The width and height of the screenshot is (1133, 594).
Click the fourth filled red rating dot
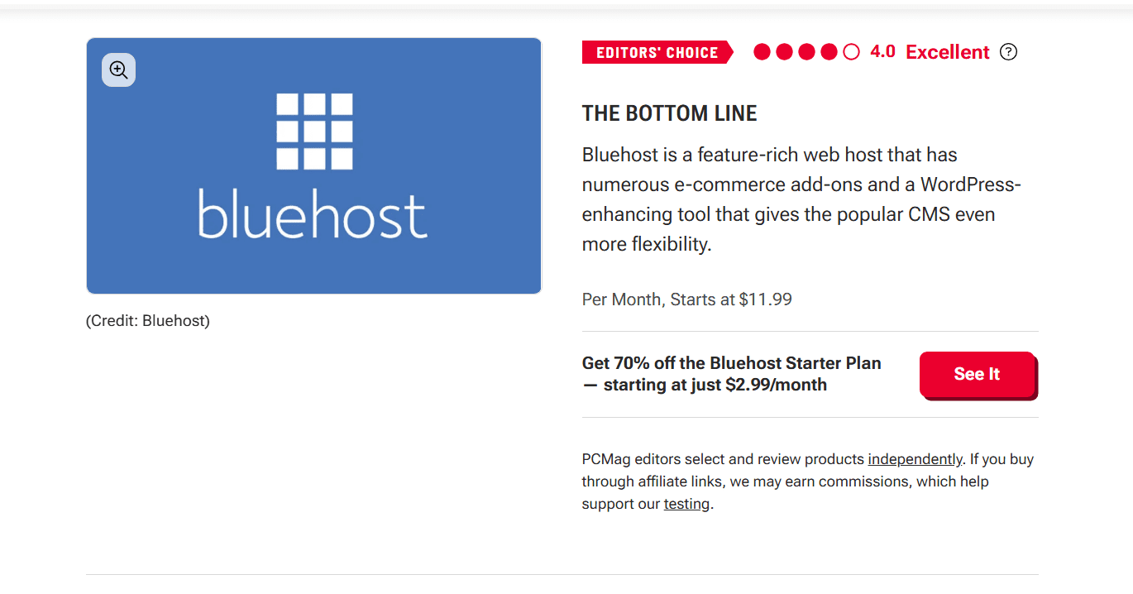829,52
